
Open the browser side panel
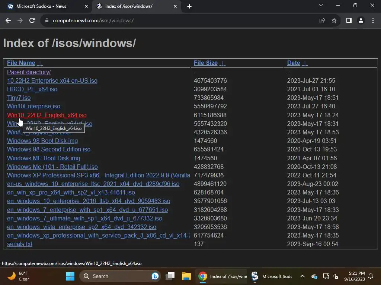[x=349, y=21]
